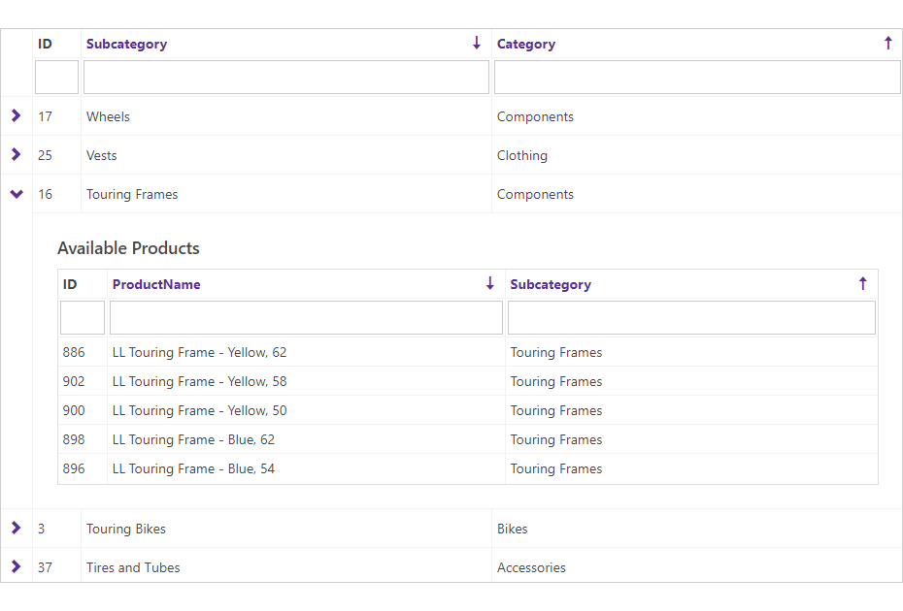The width and height of the screenshot is (903, 611).
Task: Focus the main Subcategory filter box
Action: point(286,78)
